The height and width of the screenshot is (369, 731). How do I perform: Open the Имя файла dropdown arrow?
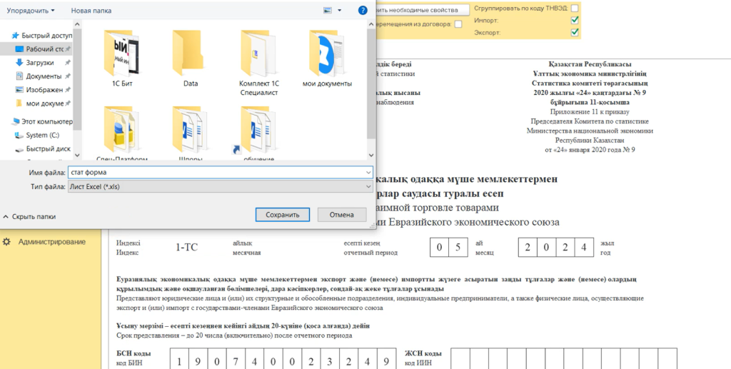368,173
